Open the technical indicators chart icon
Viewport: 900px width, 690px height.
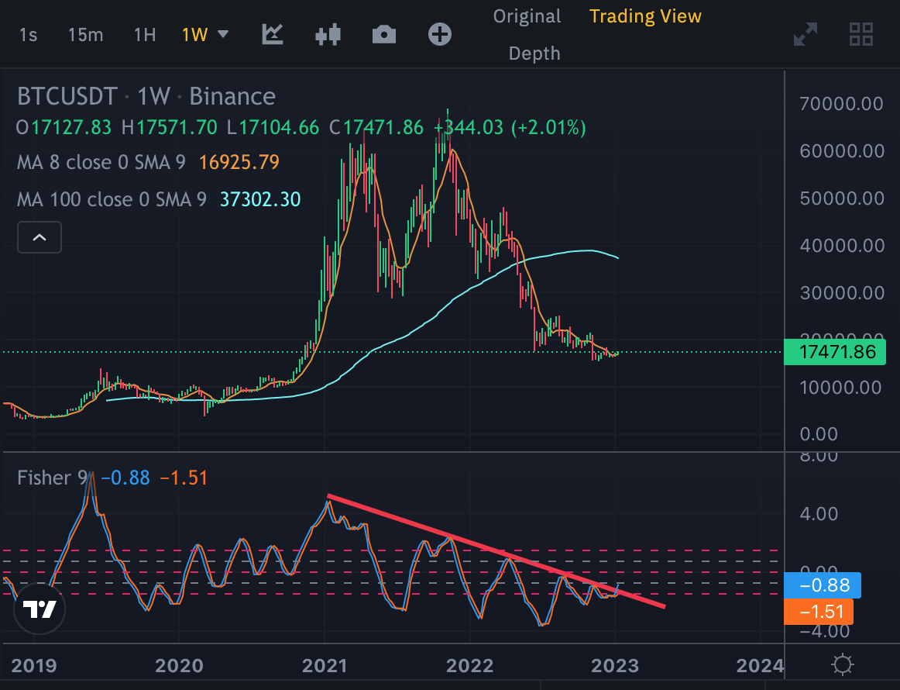[273, 34]
